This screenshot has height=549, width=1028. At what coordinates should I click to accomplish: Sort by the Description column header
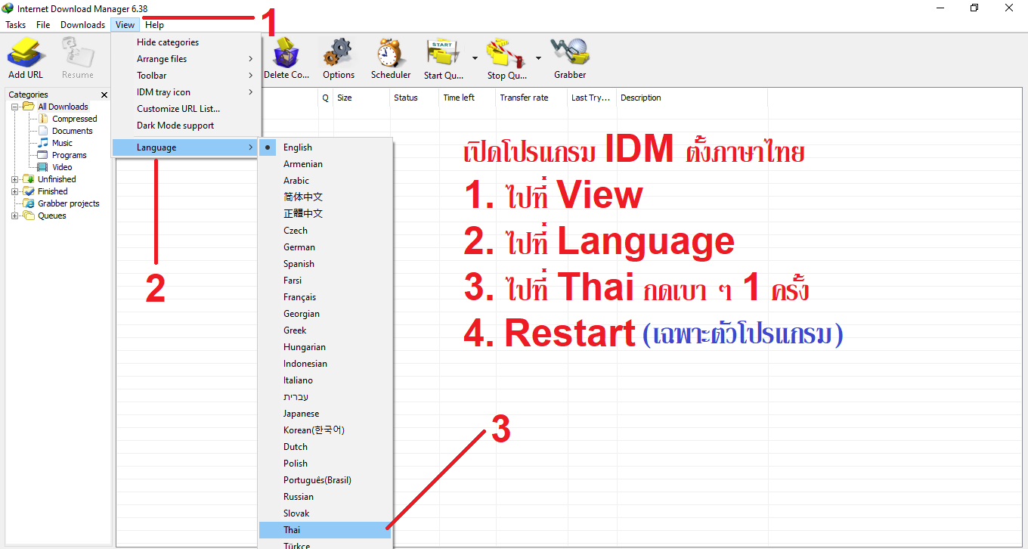[692, 98]
